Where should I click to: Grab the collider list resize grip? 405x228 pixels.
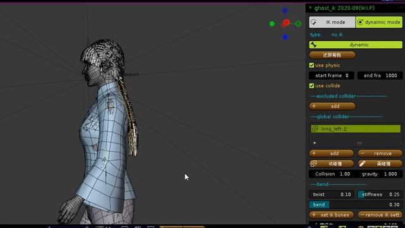359,143
